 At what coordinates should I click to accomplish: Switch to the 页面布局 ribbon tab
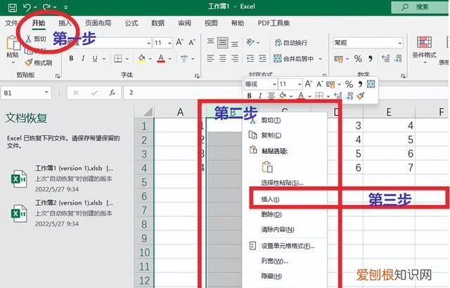(98, 23)
